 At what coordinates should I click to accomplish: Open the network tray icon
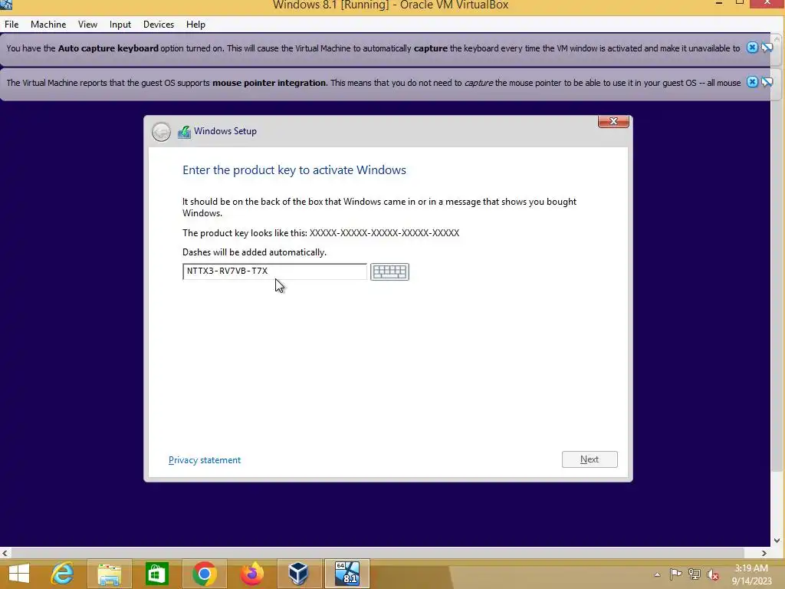(x=694, y=574)
